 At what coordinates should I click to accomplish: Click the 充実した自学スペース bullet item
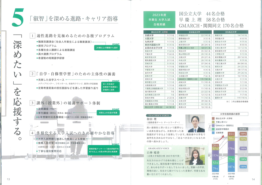click(50, 80)
